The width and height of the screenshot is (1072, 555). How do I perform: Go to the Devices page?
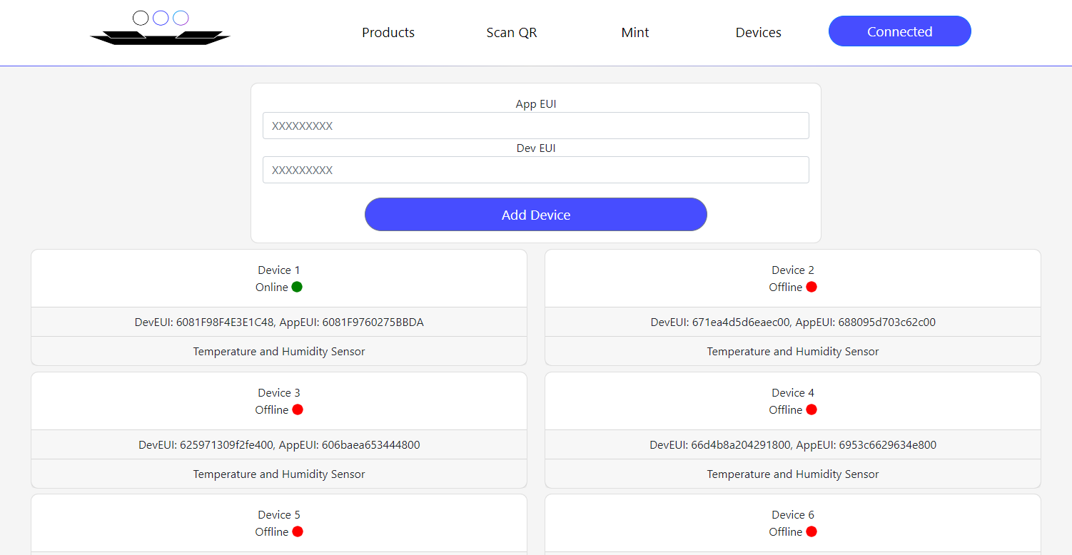(x=759, y=32)
